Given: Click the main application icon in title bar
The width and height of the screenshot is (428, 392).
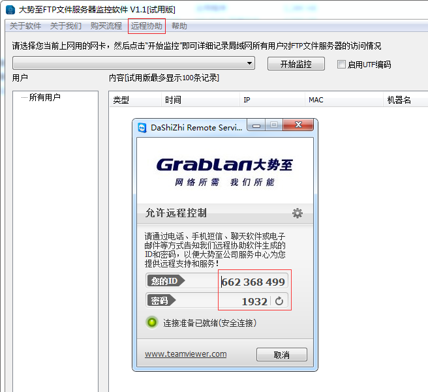Looking at the screenshot, I should (x=10, y=9).
